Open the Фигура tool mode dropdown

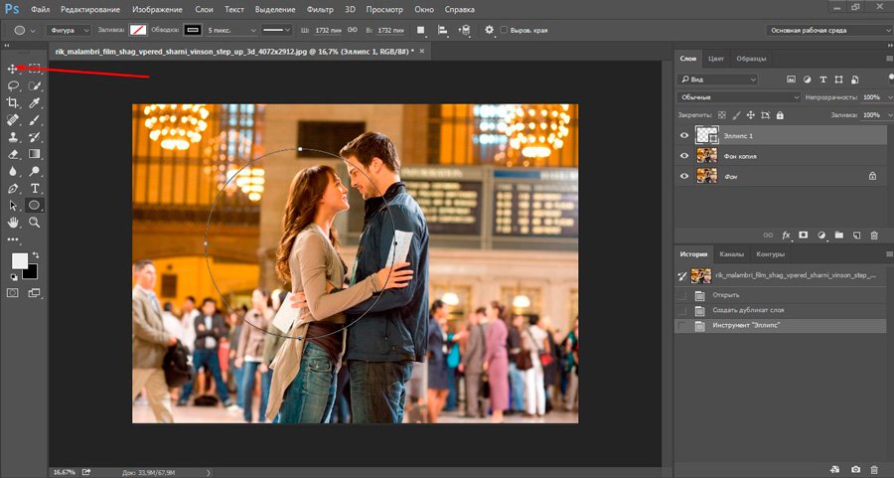69,30
